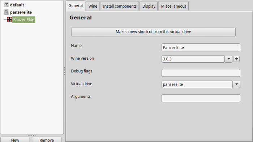Click Make a new shortcut from this virtual drive

153,32
